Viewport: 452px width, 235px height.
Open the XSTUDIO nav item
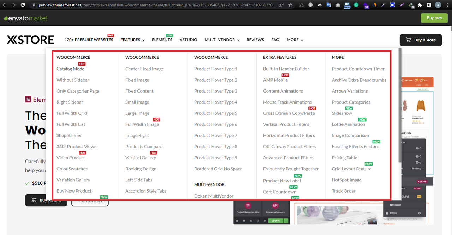(x=188, y=40)
